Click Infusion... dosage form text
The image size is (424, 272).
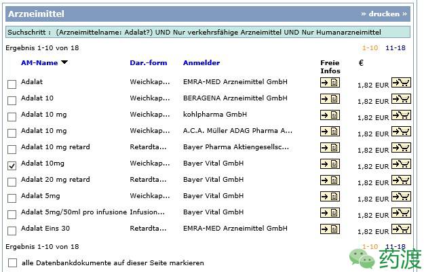[x=147, y=212]
